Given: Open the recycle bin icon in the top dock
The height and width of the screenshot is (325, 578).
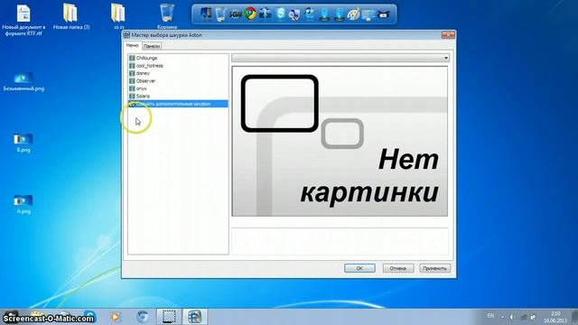Looking at the screenshot, I should pyautogui.click(x=220, y=14).
